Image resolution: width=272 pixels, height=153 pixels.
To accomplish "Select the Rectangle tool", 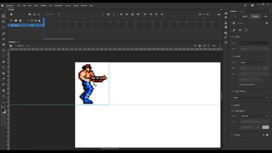I will click(x=3, y=50).
